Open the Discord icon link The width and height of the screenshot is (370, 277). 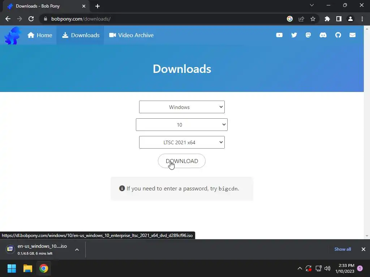click(x=323, y=35)
